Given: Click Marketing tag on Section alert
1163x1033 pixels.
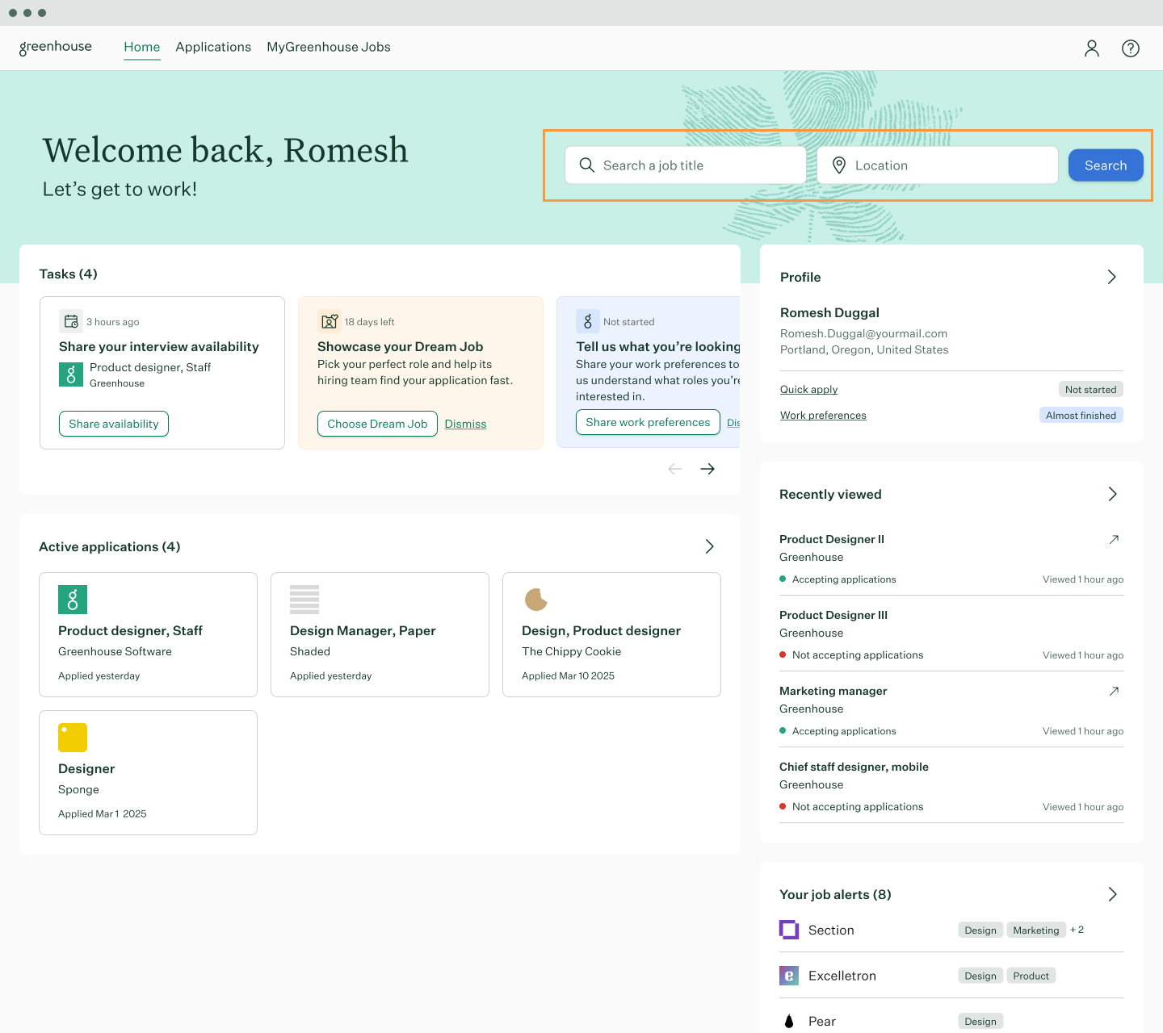Looking at the screenshot, I should [1036, 930].
